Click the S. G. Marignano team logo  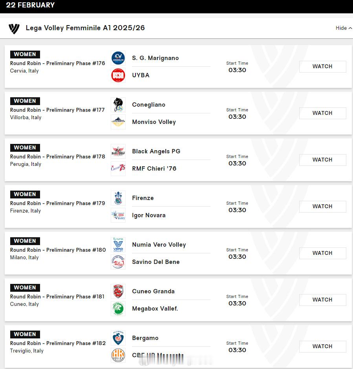[x=118, y=58]
